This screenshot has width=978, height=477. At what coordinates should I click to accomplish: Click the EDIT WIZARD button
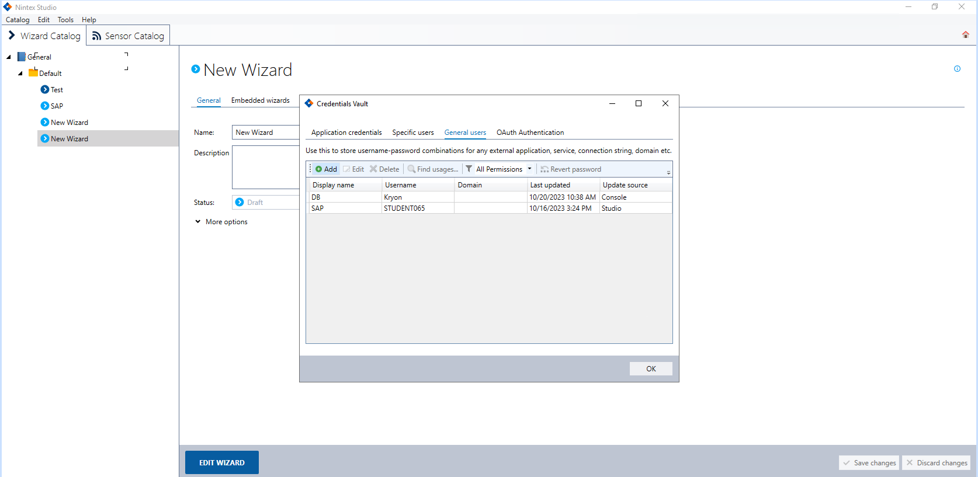pos(222,462)
